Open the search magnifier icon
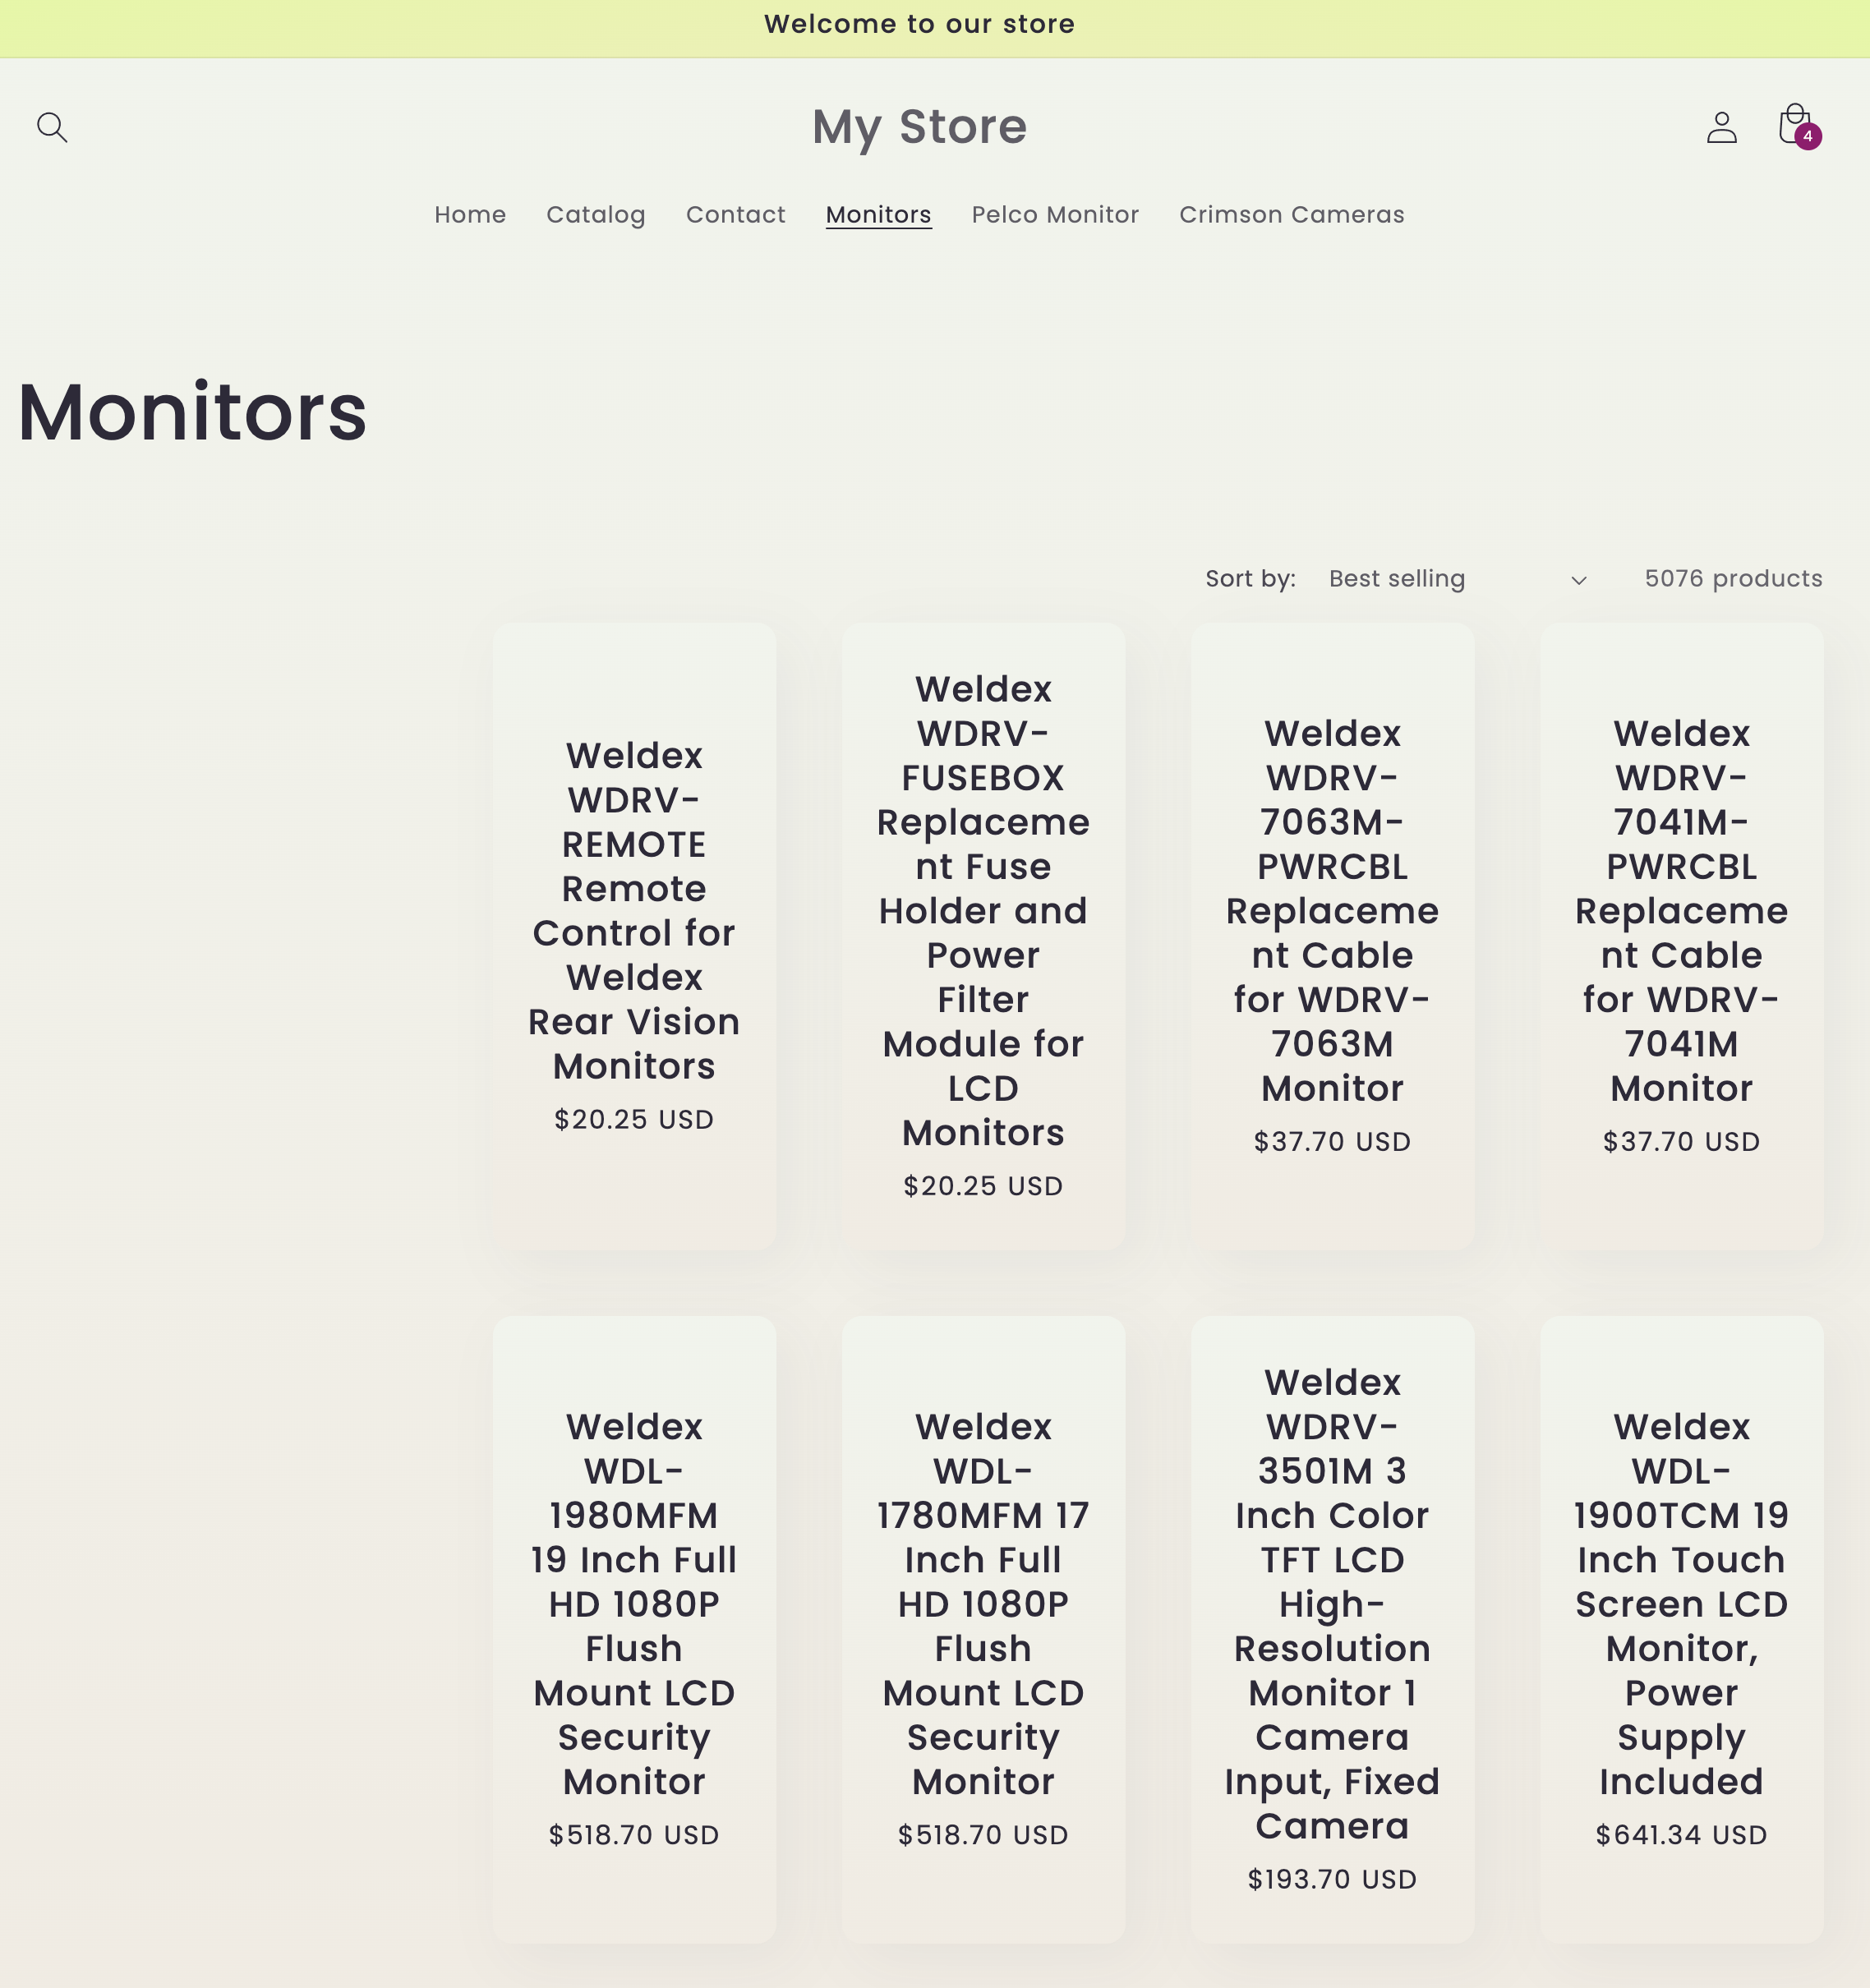Image resolution: width=1870 pixels, height=1988 pixels. [x=52, y=127]
